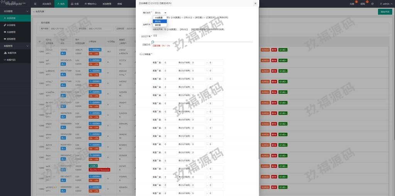Screen dimensions: 395x196
Task: Click the green 添加会员 button
Action: point(385,12)
